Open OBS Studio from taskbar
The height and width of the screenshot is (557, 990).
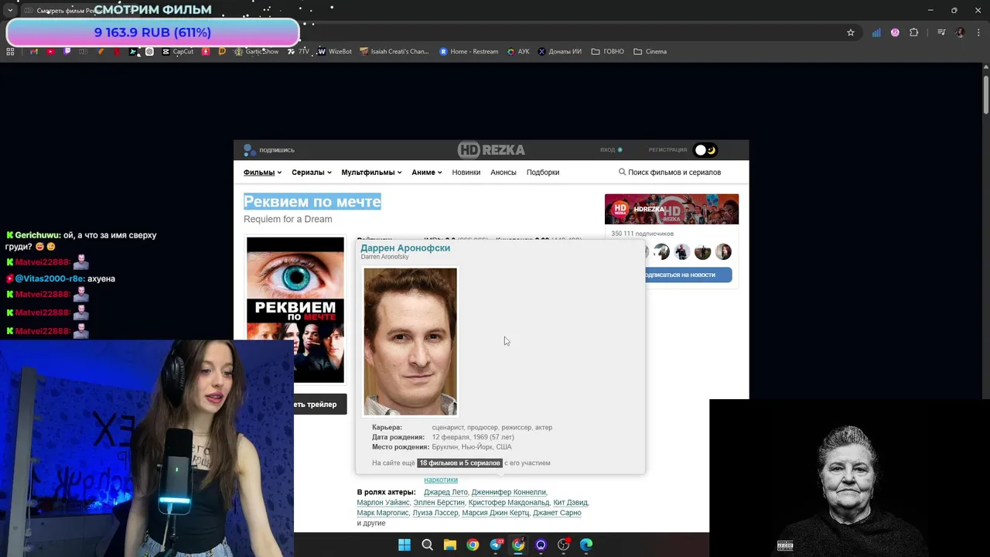point(563,545)
